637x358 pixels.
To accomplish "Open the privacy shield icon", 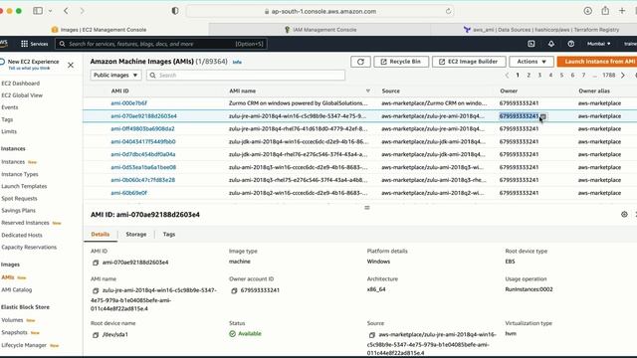I will pos(175,11).
